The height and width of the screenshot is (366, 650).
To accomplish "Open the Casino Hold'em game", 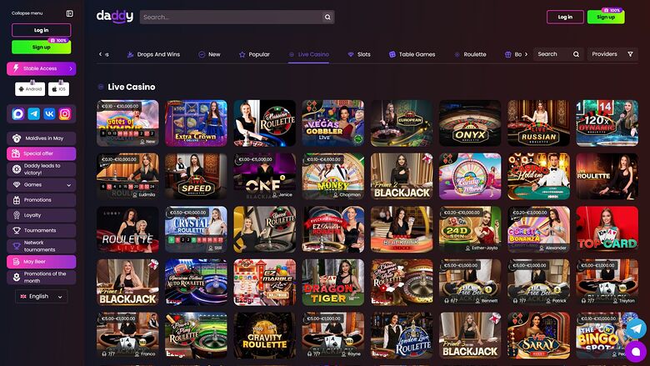I will point(538,176).
